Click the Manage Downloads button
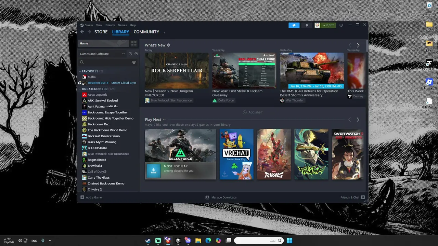 (x=221, y=197)
